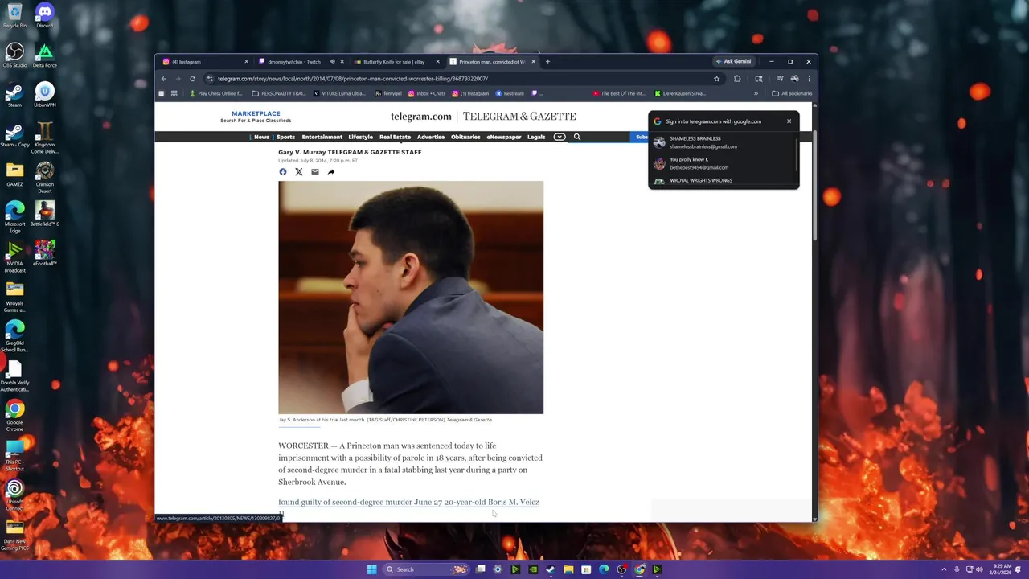Screen dimensions: 1029x579
Task: Click the News nav item
Action: (x=261, y=137)
